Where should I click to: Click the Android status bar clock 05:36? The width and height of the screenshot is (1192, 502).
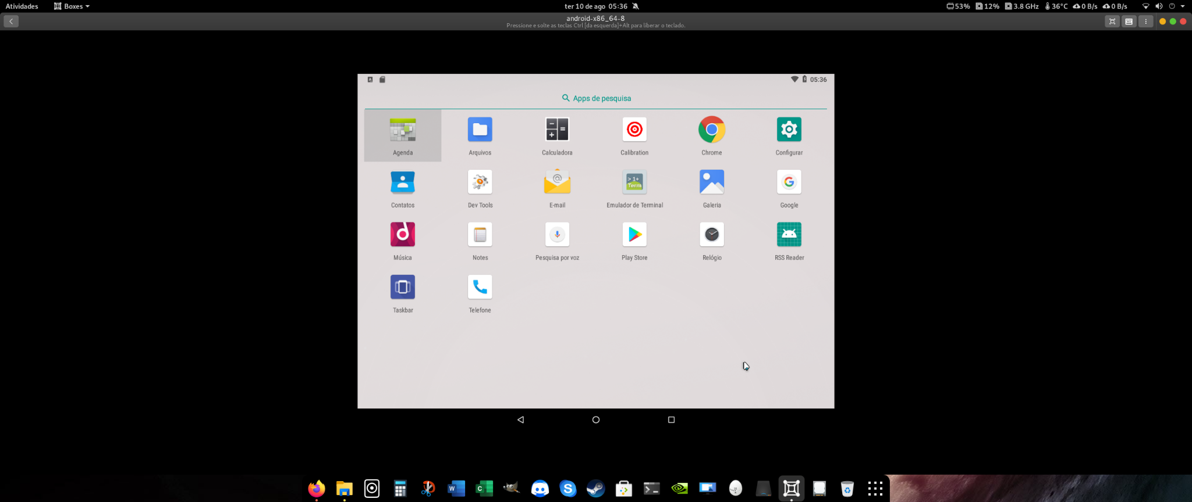[x=818, y=80]
